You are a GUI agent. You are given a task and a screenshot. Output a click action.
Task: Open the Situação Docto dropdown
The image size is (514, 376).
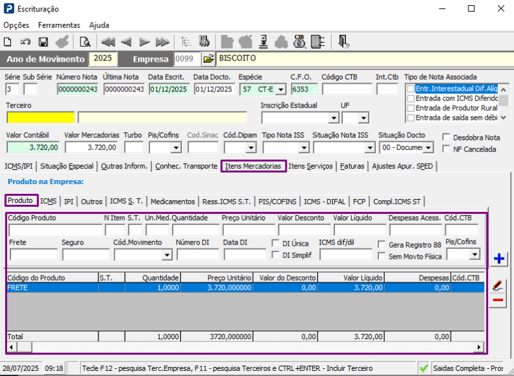[428, 148]
